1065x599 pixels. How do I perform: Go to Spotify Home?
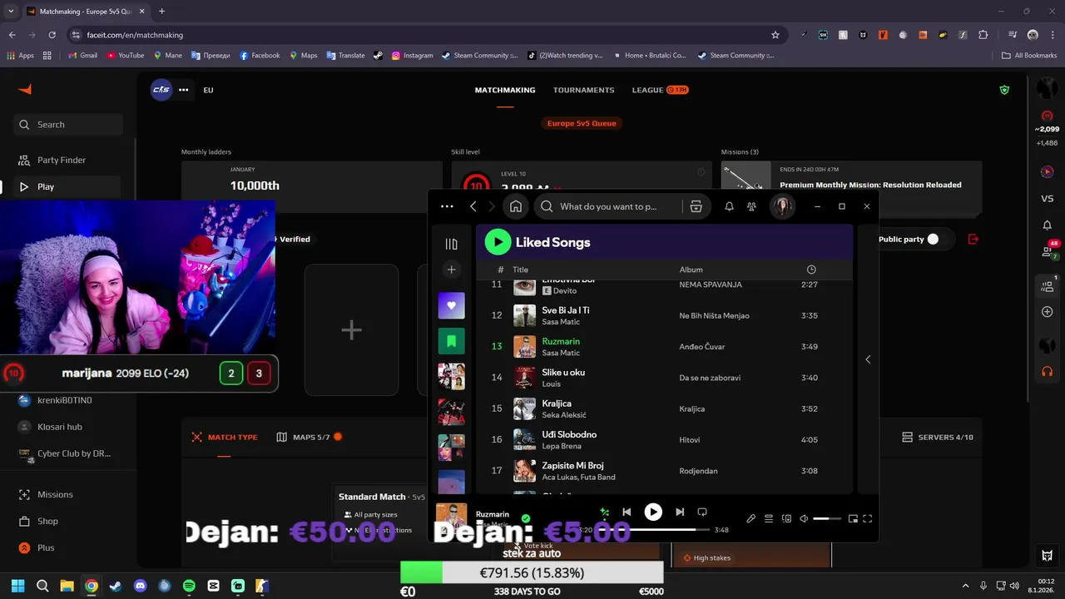coord(516,206)
